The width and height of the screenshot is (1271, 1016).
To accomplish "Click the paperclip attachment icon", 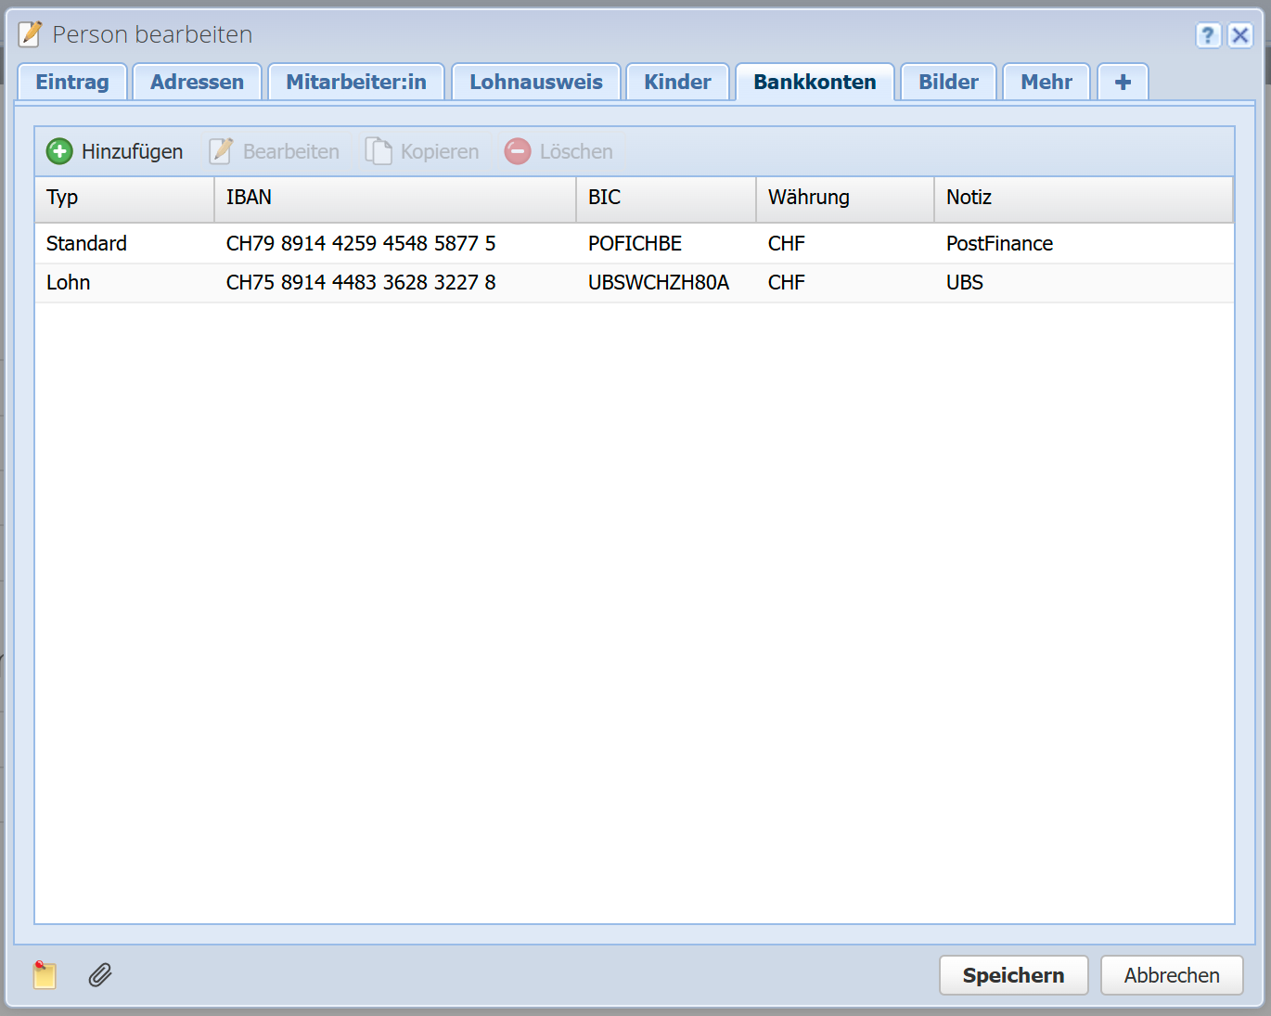I will [100, 975].
